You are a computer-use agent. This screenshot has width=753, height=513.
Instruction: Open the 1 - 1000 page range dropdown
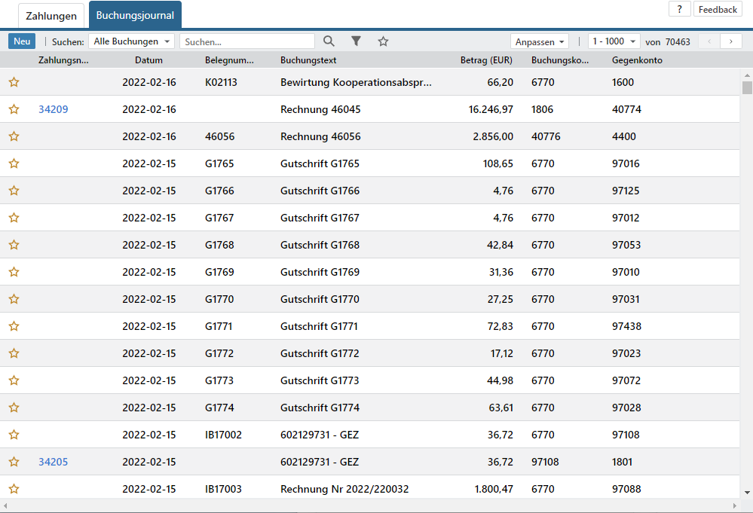pyautogui.click(x=614, y=41)
